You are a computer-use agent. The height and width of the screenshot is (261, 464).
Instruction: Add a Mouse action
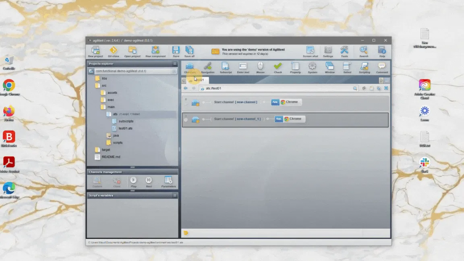click(x=260, y=68)
